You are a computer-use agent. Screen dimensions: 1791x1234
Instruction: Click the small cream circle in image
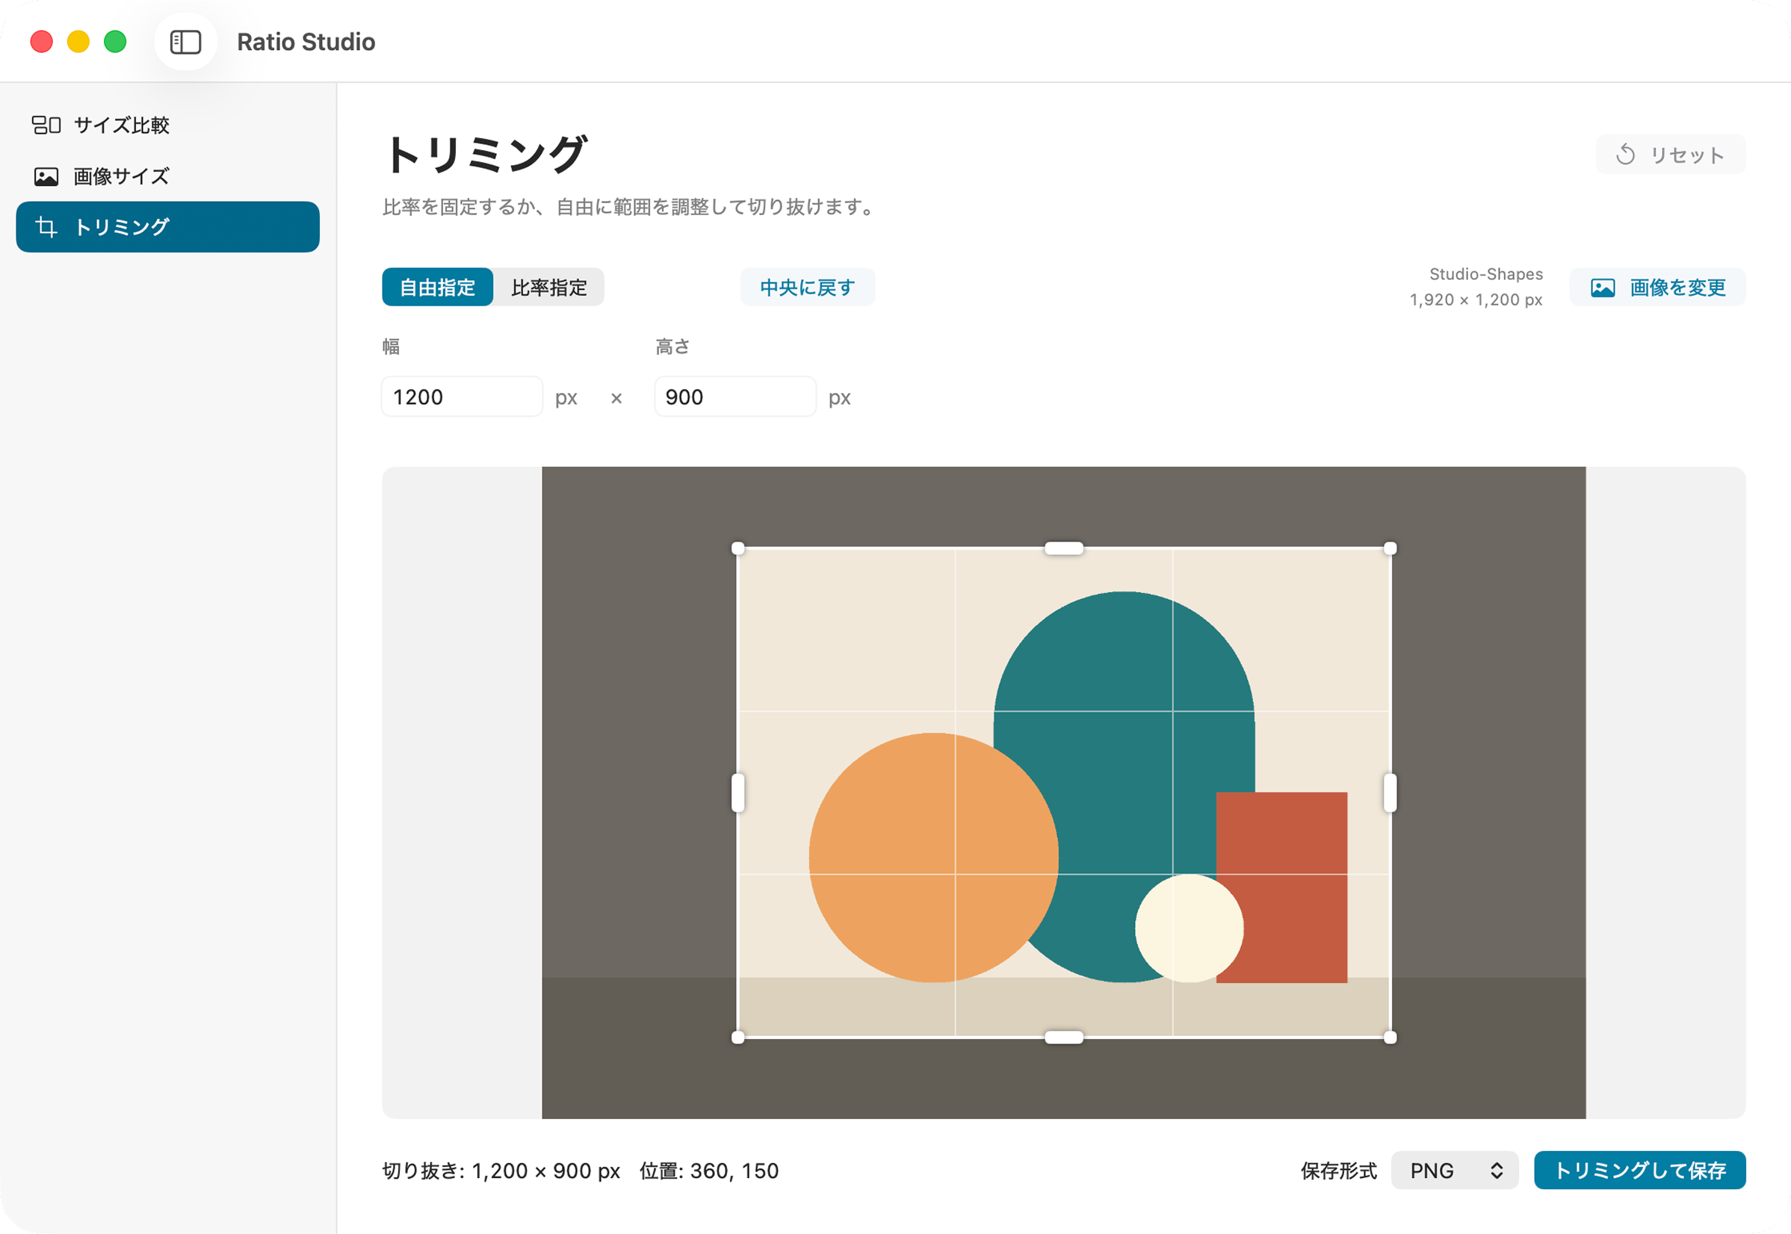click(1190, 928)
